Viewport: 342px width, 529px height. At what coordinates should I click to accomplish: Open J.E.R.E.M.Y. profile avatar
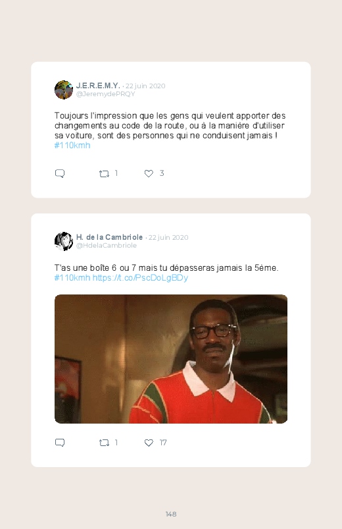pyautogui.click(x=64, y=90)
